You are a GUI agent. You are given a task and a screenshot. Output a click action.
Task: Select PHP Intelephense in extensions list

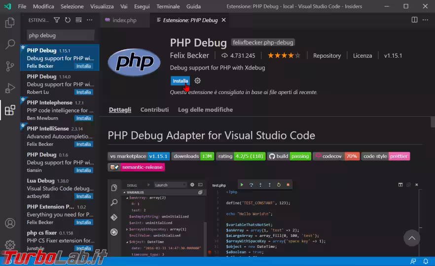[x=60, y=110]
